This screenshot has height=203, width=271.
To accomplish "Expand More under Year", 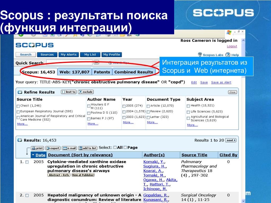I will [128, 122].
